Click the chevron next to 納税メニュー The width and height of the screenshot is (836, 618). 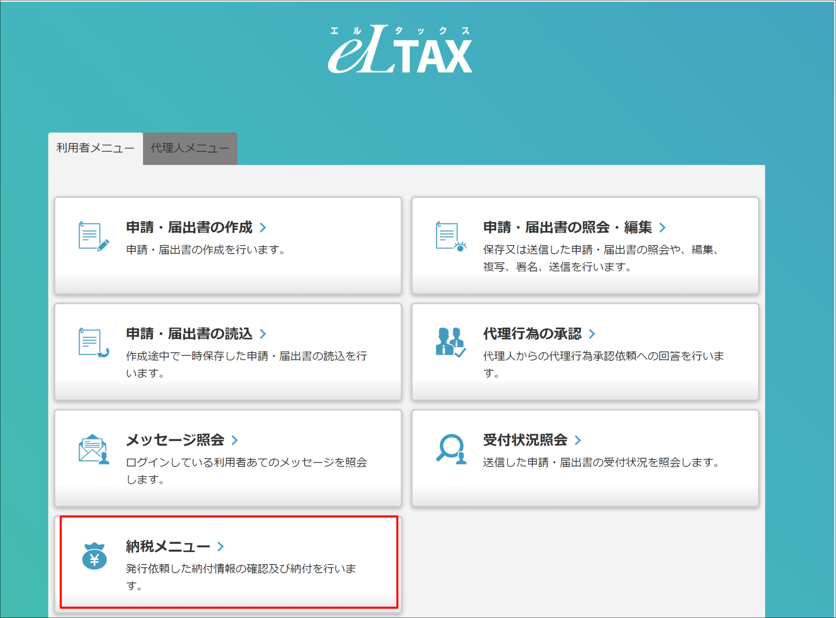click(x=221, y=546)
